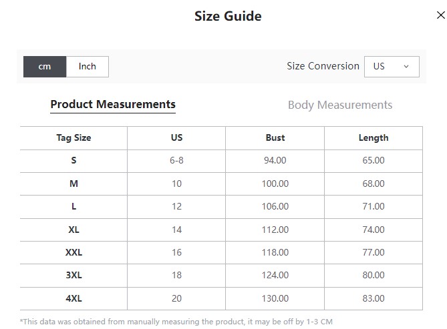Click the Tag Size column header
This screenshot has width=447, height=329.
[74, 138]
